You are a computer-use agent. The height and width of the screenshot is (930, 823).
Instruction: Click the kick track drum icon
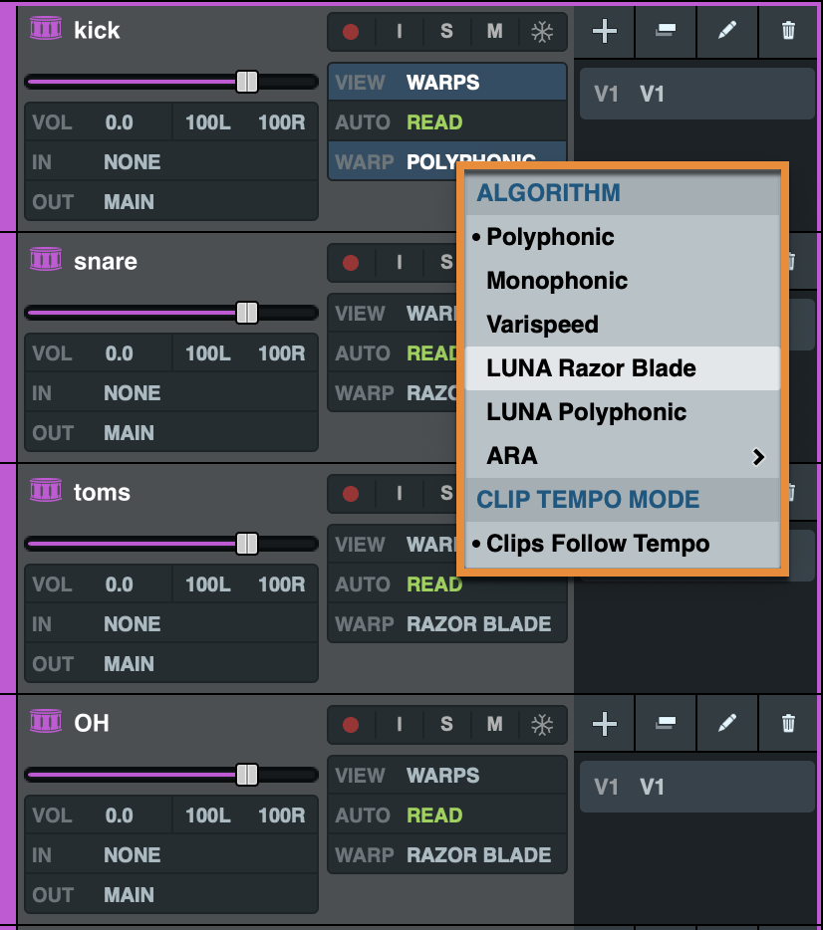46,30
